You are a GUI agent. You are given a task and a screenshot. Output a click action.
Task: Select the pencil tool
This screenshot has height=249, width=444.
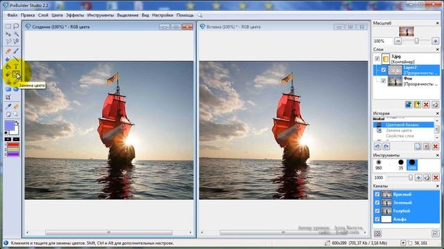pyautogui.click(x=8, y=51)
